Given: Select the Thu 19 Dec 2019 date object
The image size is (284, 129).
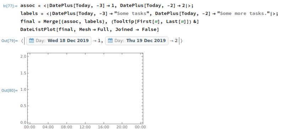Looking at the screenshot, I should (x=137, y=41).
